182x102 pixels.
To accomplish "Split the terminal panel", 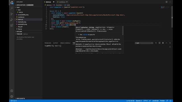I will point(160,43).
